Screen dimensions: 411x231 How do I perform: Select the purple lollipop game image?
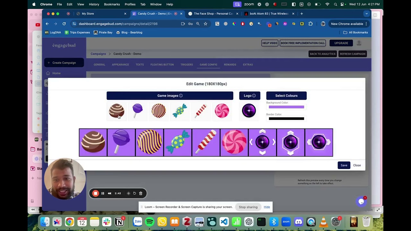[137, 111]
